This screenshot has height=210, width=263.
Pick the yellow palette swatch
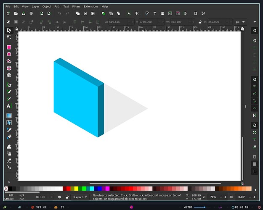pyautogui.click(x=76, y=189)
